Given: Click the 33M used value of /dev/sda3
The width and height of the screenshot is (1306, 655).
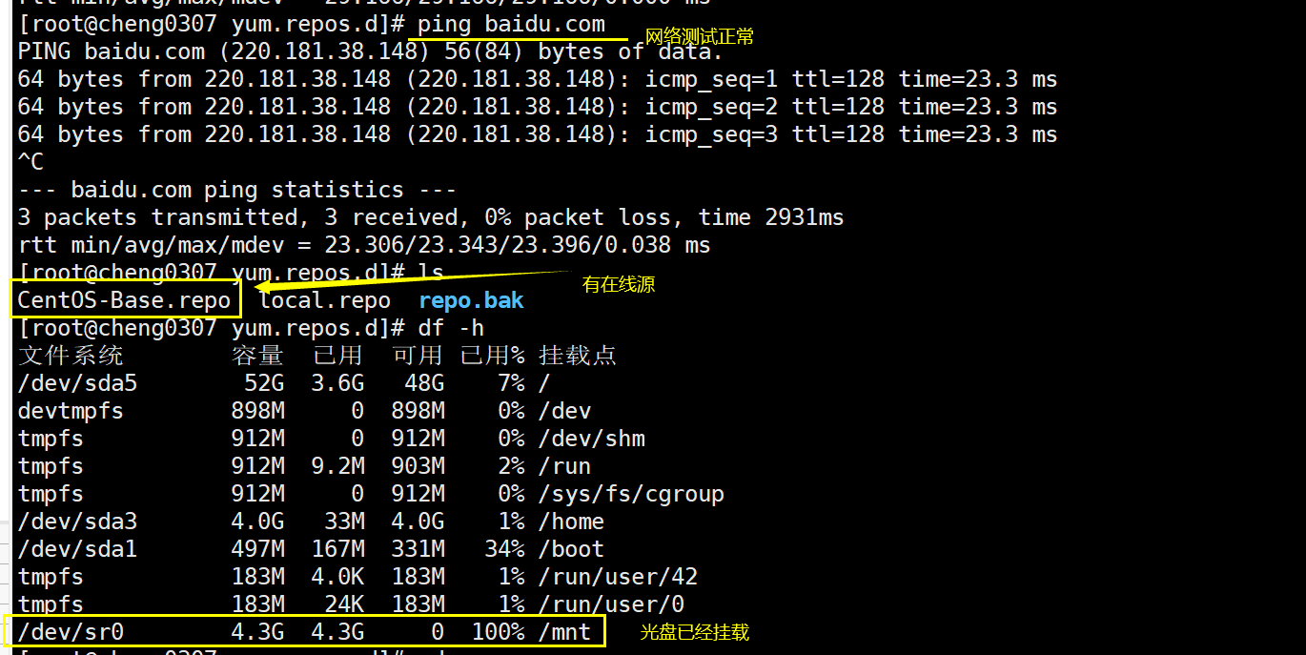Looking at the screenshot, I should 344,522.
